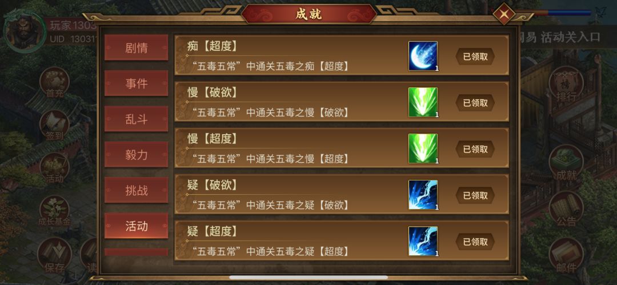Click the green burst reward icon for 慢【超度】
Viewport: 617px width, 285px height.
(x=423, y=148)
